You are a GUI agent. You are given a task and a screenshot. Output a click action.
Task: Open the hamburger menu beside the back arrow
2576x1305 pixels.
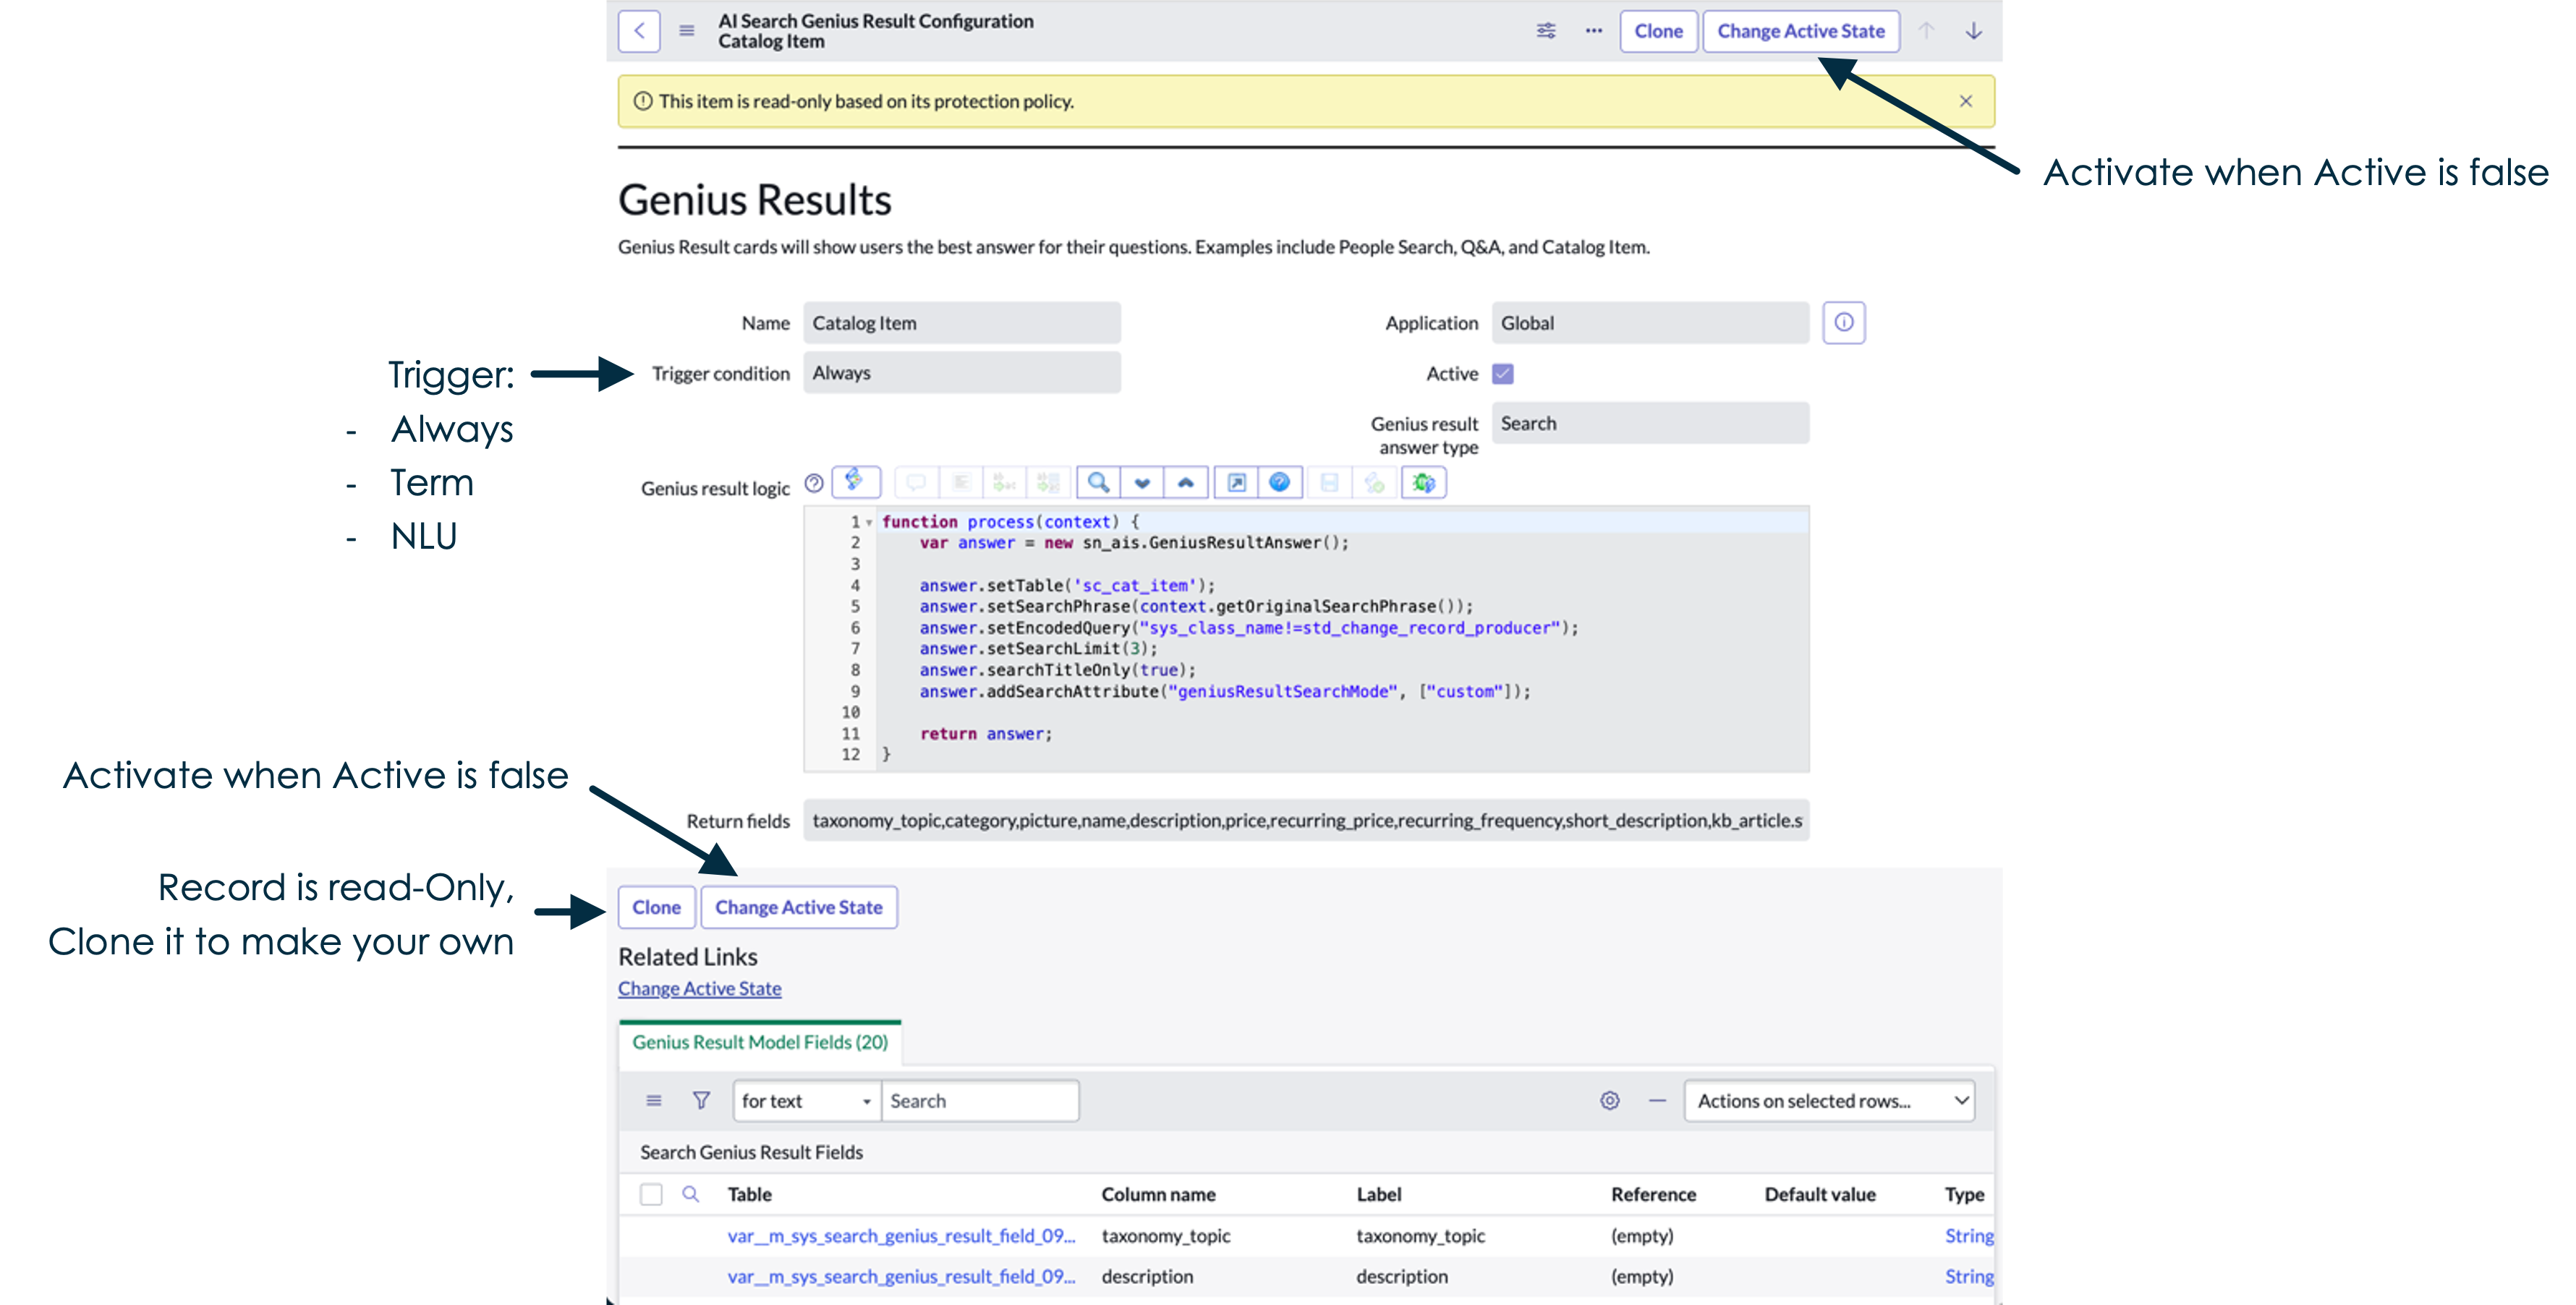[686, 31]
